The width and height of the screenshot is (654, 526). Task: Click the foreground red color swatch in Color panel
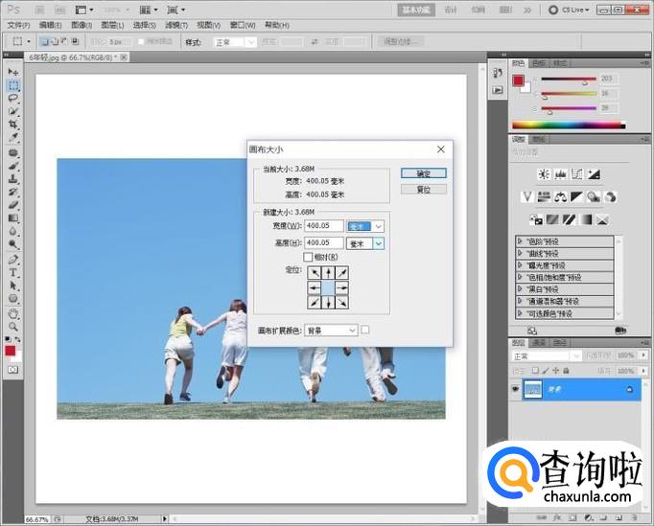point(518,80)
